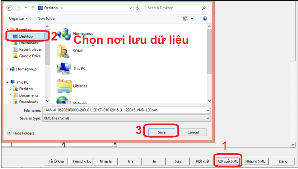Click the In print button
Image resolution: width=298 pixels, height=169 pixels.
154,161
